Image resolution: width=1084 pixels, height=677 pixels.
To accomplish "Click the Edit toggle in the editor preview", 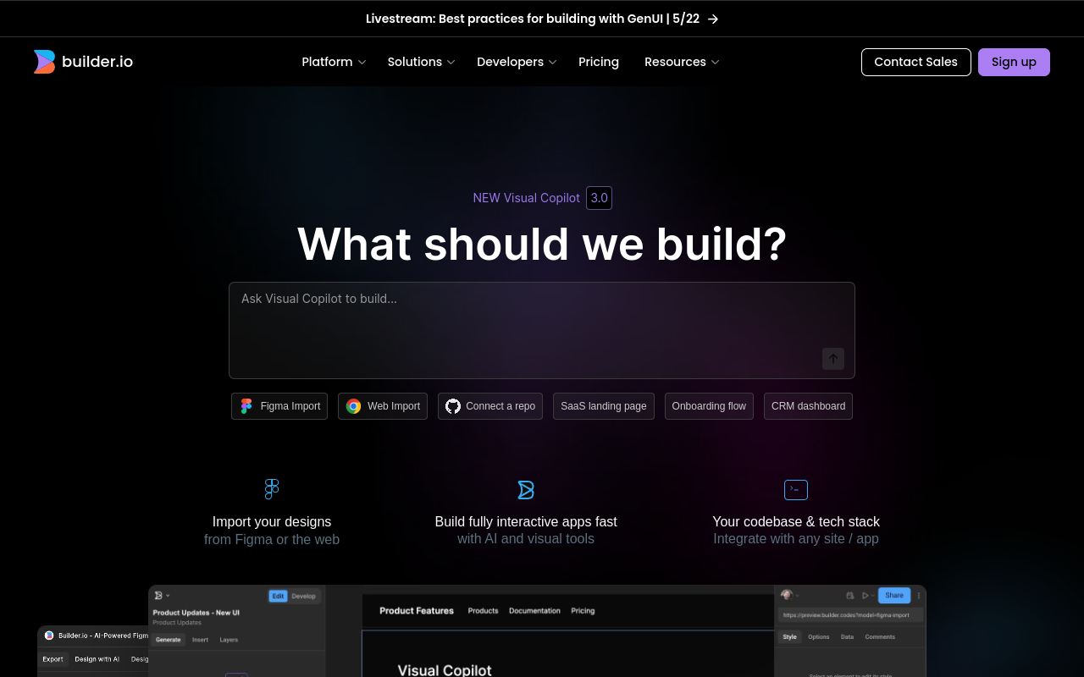I will 278,596.
